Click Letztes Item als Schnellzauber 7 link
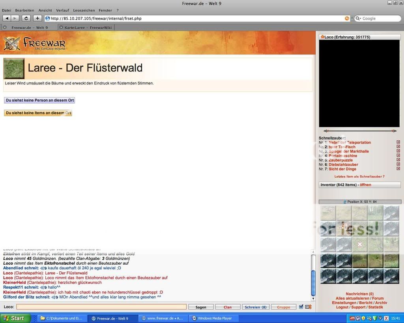This screenshot has width=404, height=323. [359, 176]
